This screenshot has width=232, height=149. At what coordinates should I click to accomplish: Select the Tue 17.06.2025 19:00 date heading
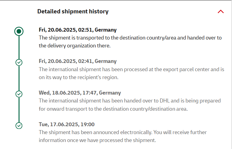point(67,124)
